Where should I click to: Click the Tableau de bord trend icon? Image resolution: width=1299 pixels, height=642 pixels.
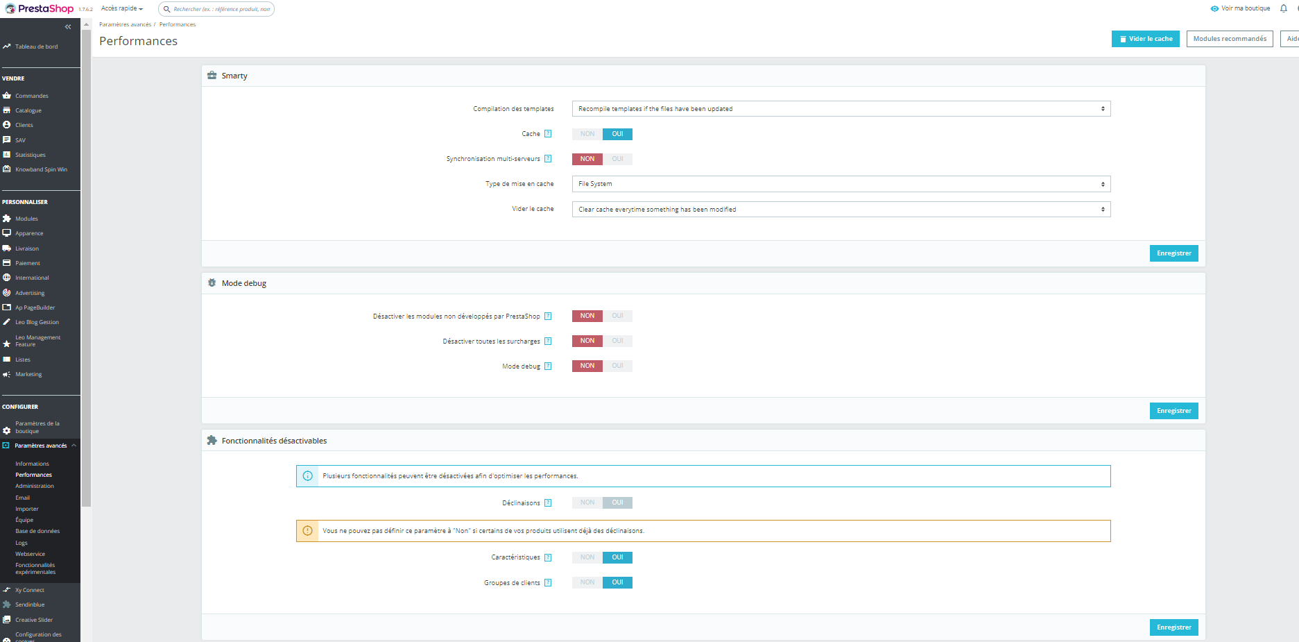pos(7,47)
